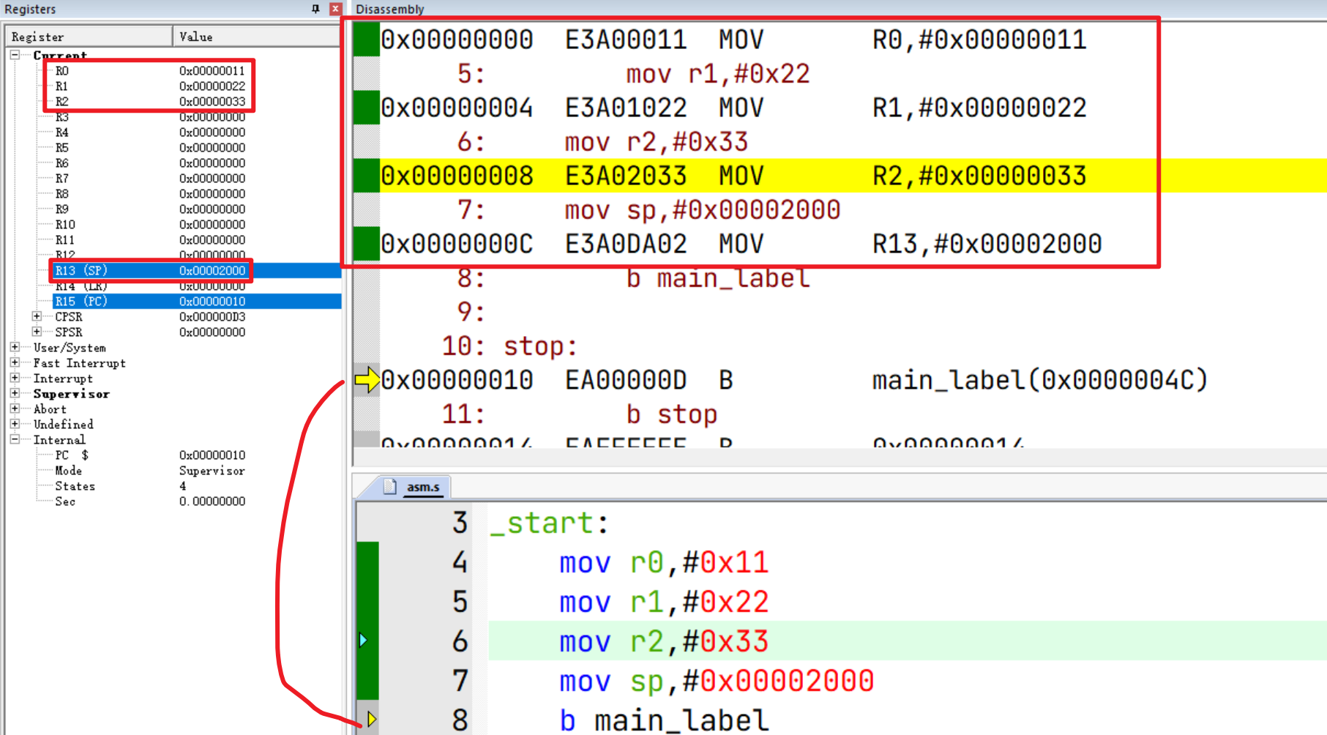Screen dimensions: 1327x735
Task: Click source line 8 b main_label
Action: coord(665,720)
